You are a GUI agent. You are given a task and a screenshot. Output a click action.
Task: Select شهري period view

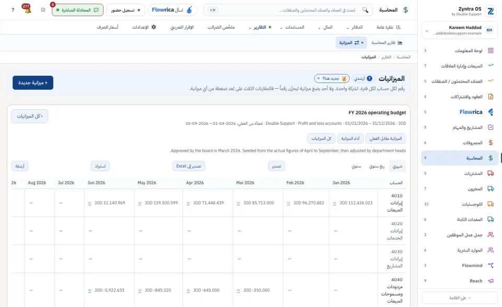click(397, 166)
